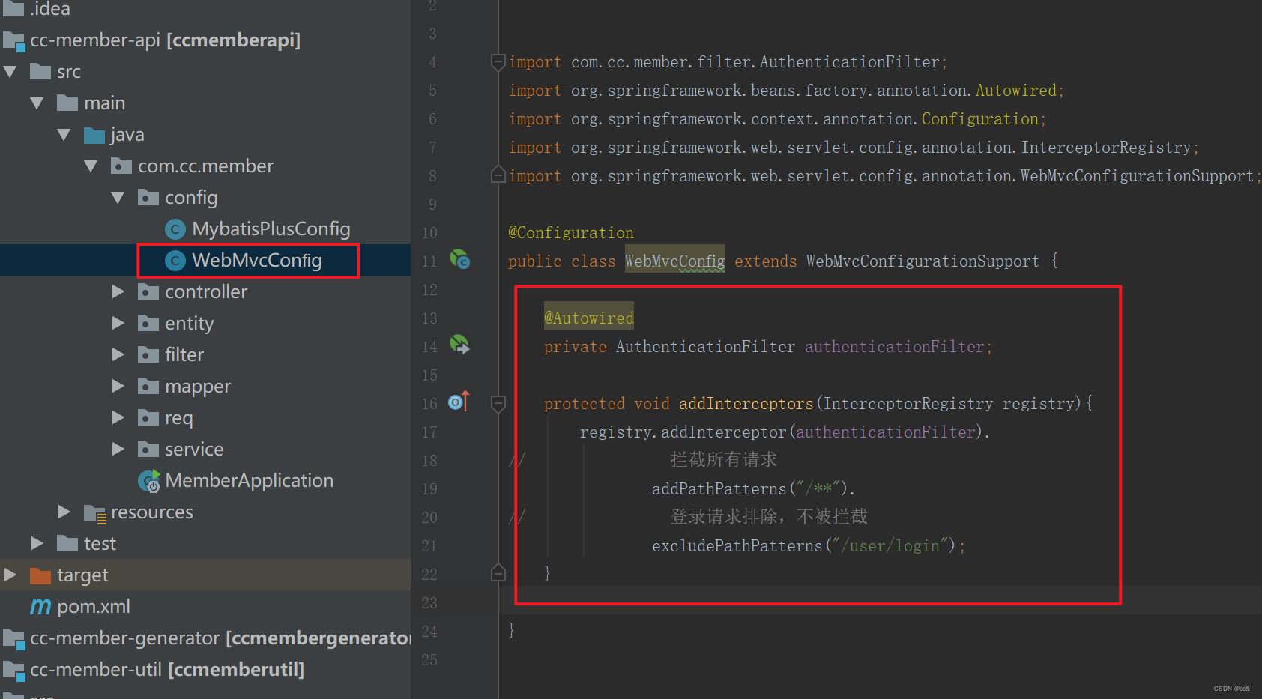
Task: Click the AuthenticationFilter type on line 14
Action: (705, 347)
